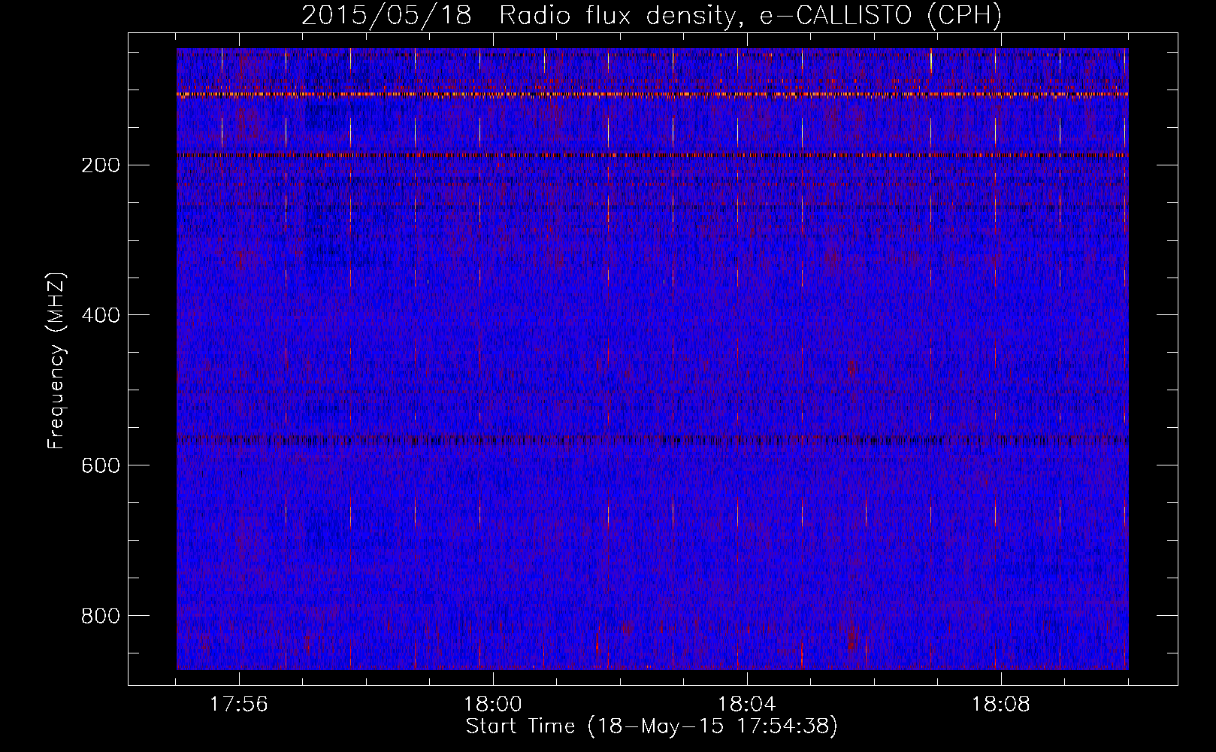Click the 'Frequency (MHZ)' axis label
Viewport: 1216px width, 752px height.
(x=56, y=361)
